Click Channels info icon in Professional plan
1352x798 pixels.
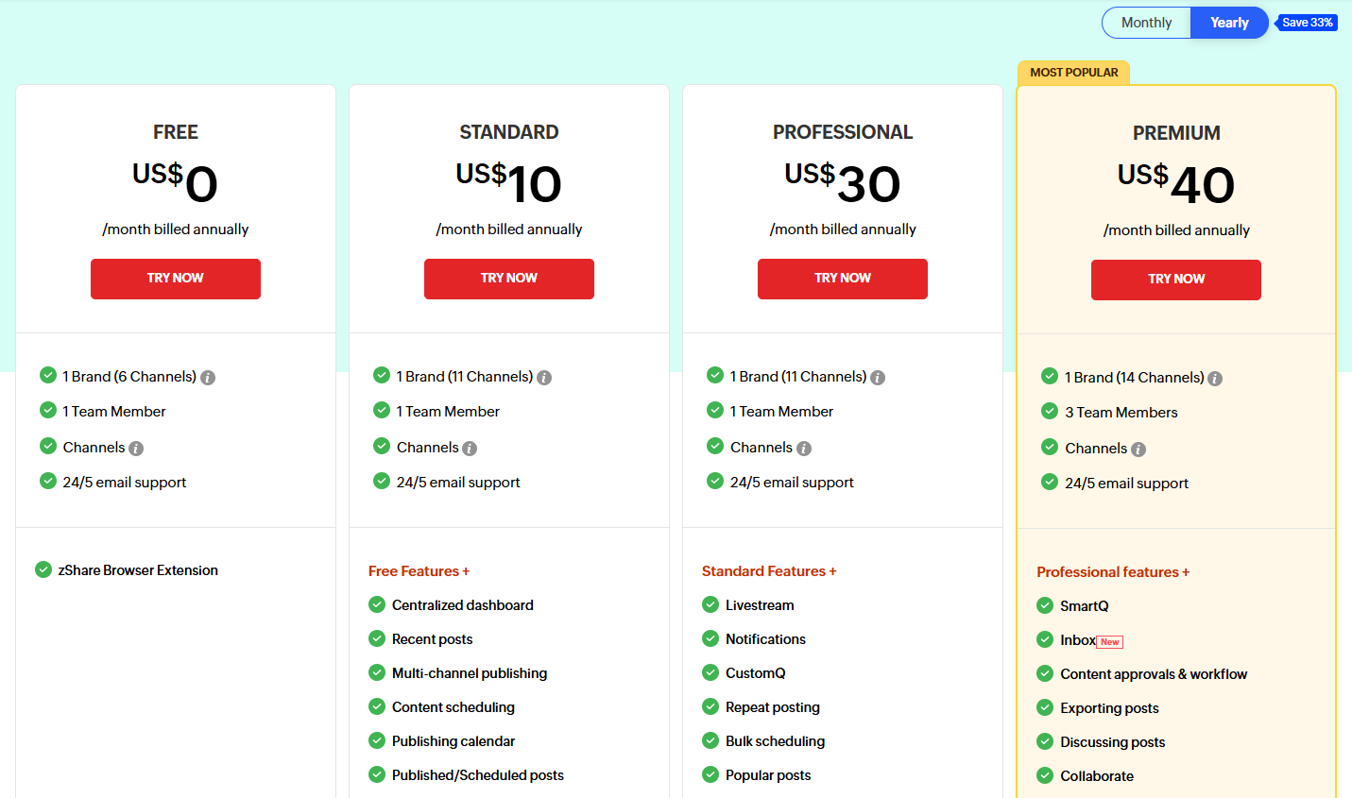pos(804,449)
